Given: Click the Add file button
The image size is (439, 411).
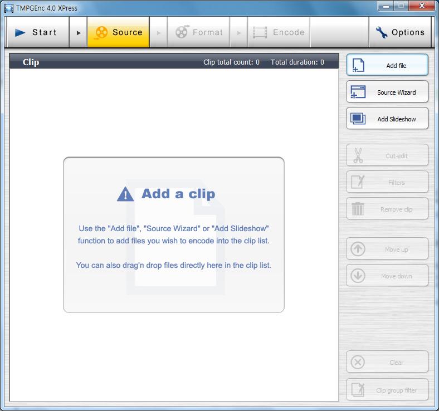Looking at the screenshot, I should click(x=387, y=65).
